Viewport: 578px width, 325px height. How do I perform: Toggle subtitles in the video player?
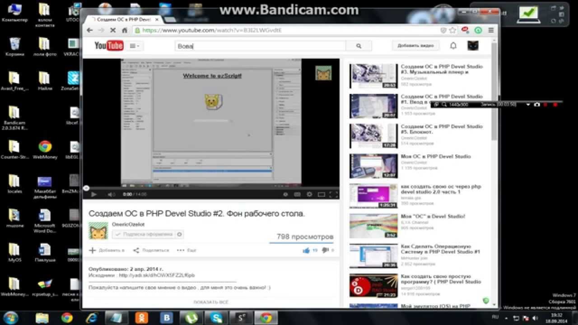point(297,195)
